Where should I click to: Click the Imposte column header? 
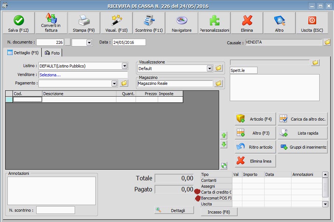pos(170,94)
